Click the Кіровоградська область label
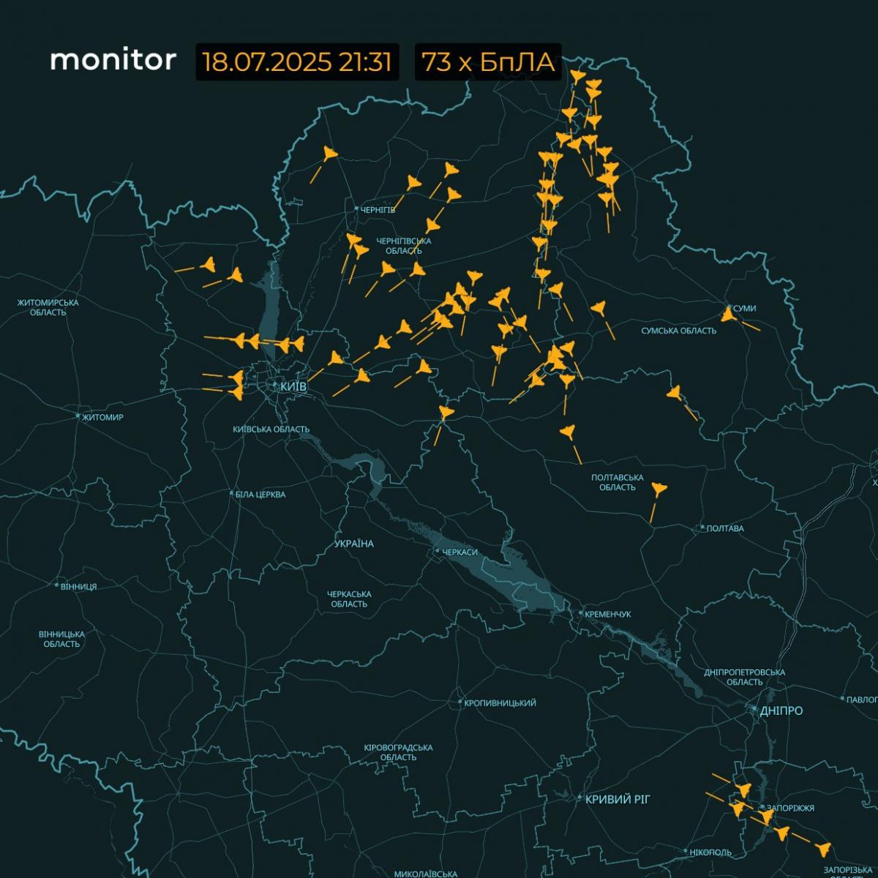This screenshot has width=878, height=878. click(398, 752)
